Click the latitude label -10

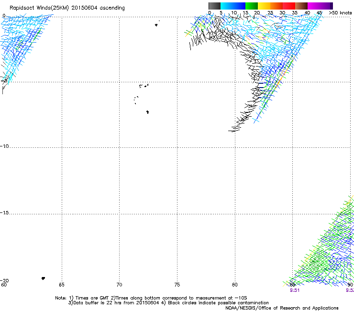tap(4, 146)
